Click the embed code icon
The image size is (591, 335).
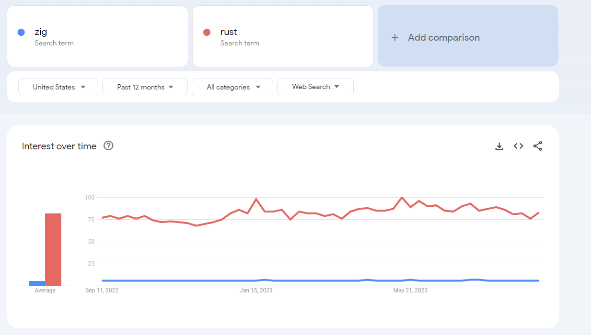[518, 146]
